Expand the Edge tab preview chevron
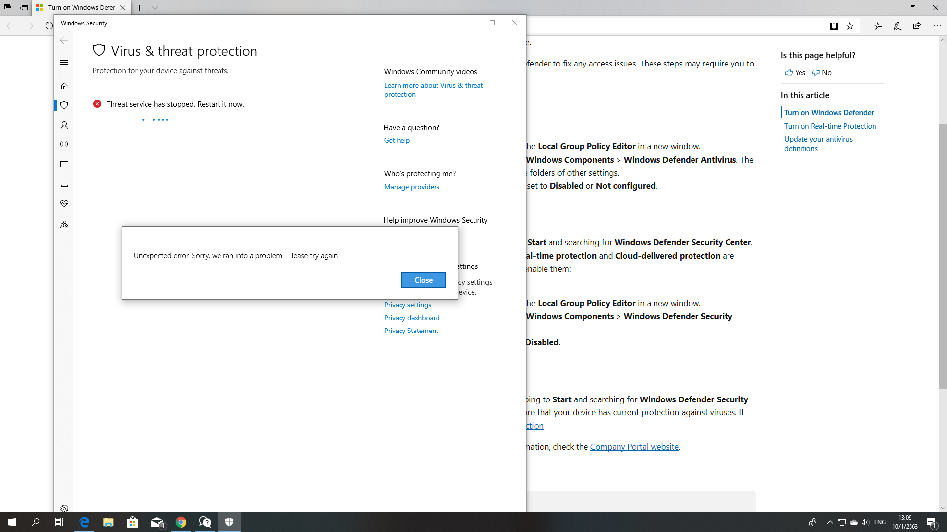Viewport: 947px width, 532px height. click(155, 8)
